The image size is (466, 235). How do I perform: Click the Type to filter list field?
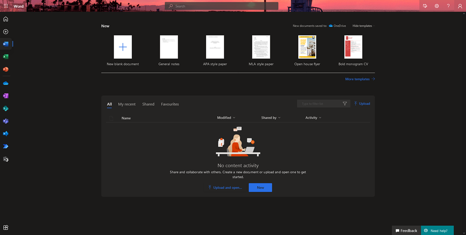click(319, 104)
